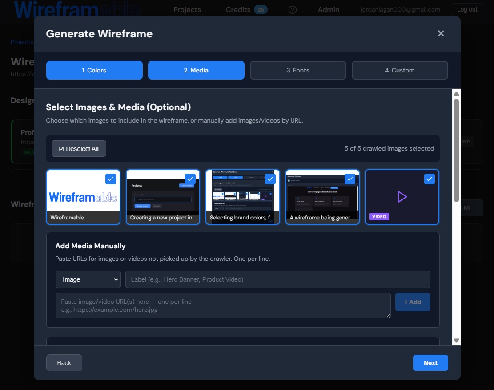Click the jordanlagan000@gmail.com account email
This screenshot has width=494, height=390.
(x=400, y=9)
